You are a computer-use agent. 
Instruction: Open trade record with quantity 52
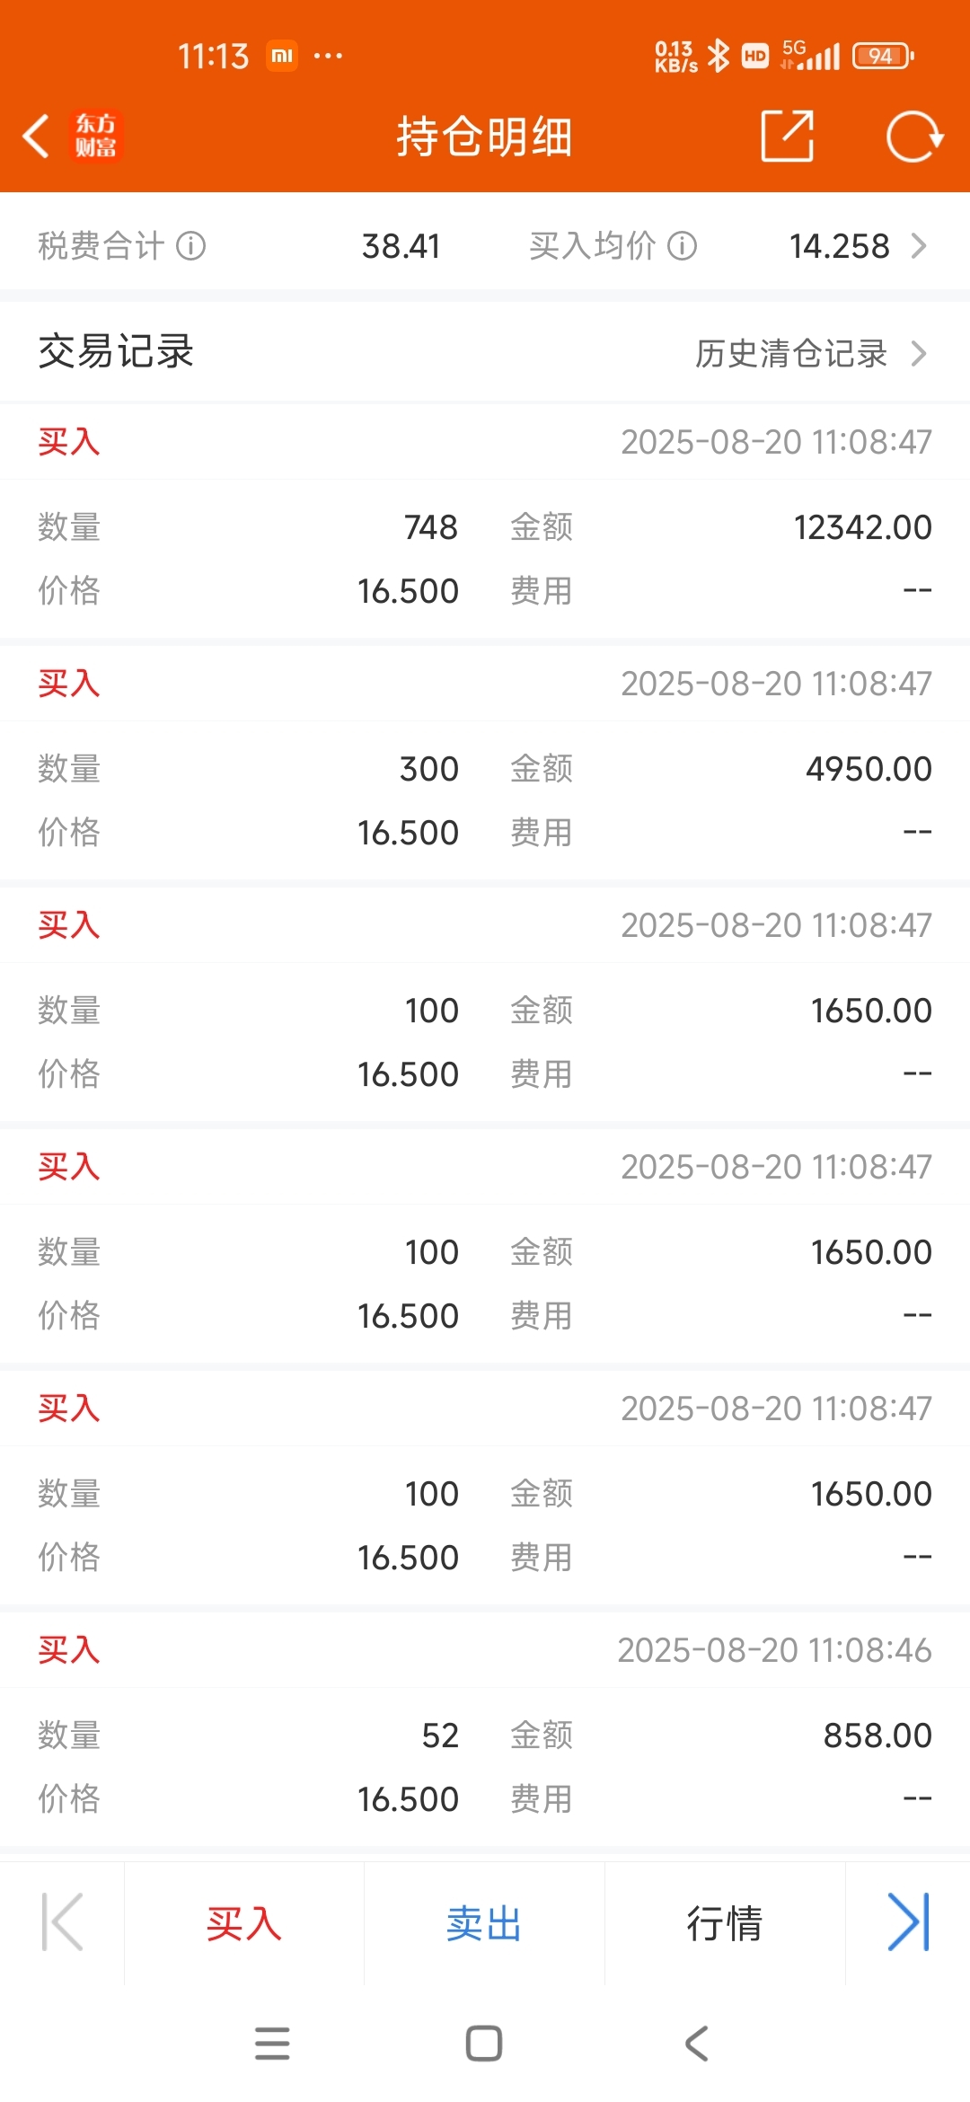tap(485, 1730)
